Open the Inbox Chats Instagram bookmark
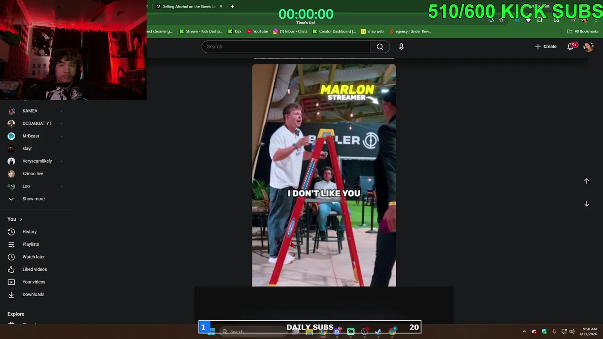 (x=290, y=32)
